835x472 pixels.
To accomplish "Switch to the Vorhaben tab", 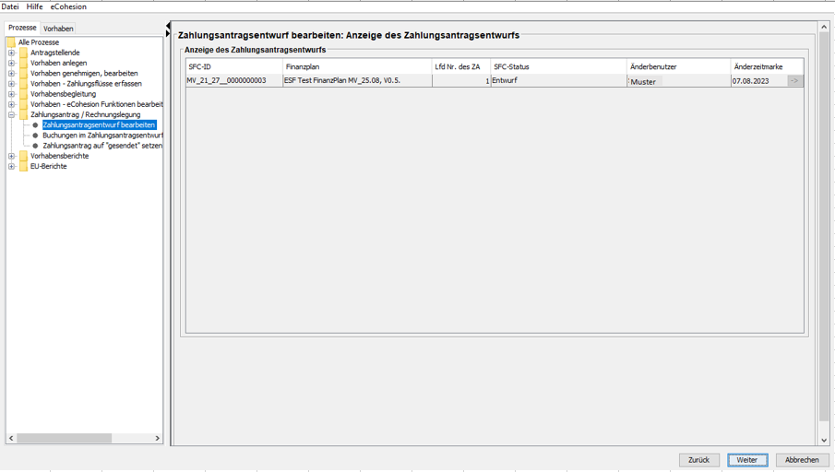I will coord(58,29).
